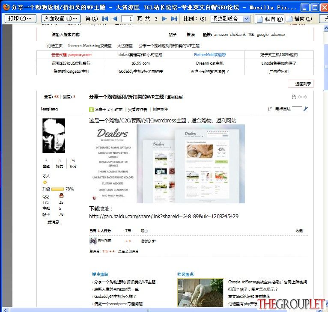This screenshot has width=328, height=312.
Task: Click the Dealers theme preview image
Action: click(167, 164)
